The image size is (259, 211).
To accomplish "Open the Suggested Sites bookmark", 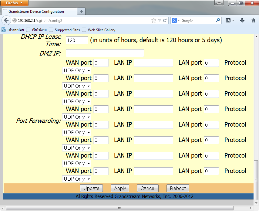I will 64,30.
